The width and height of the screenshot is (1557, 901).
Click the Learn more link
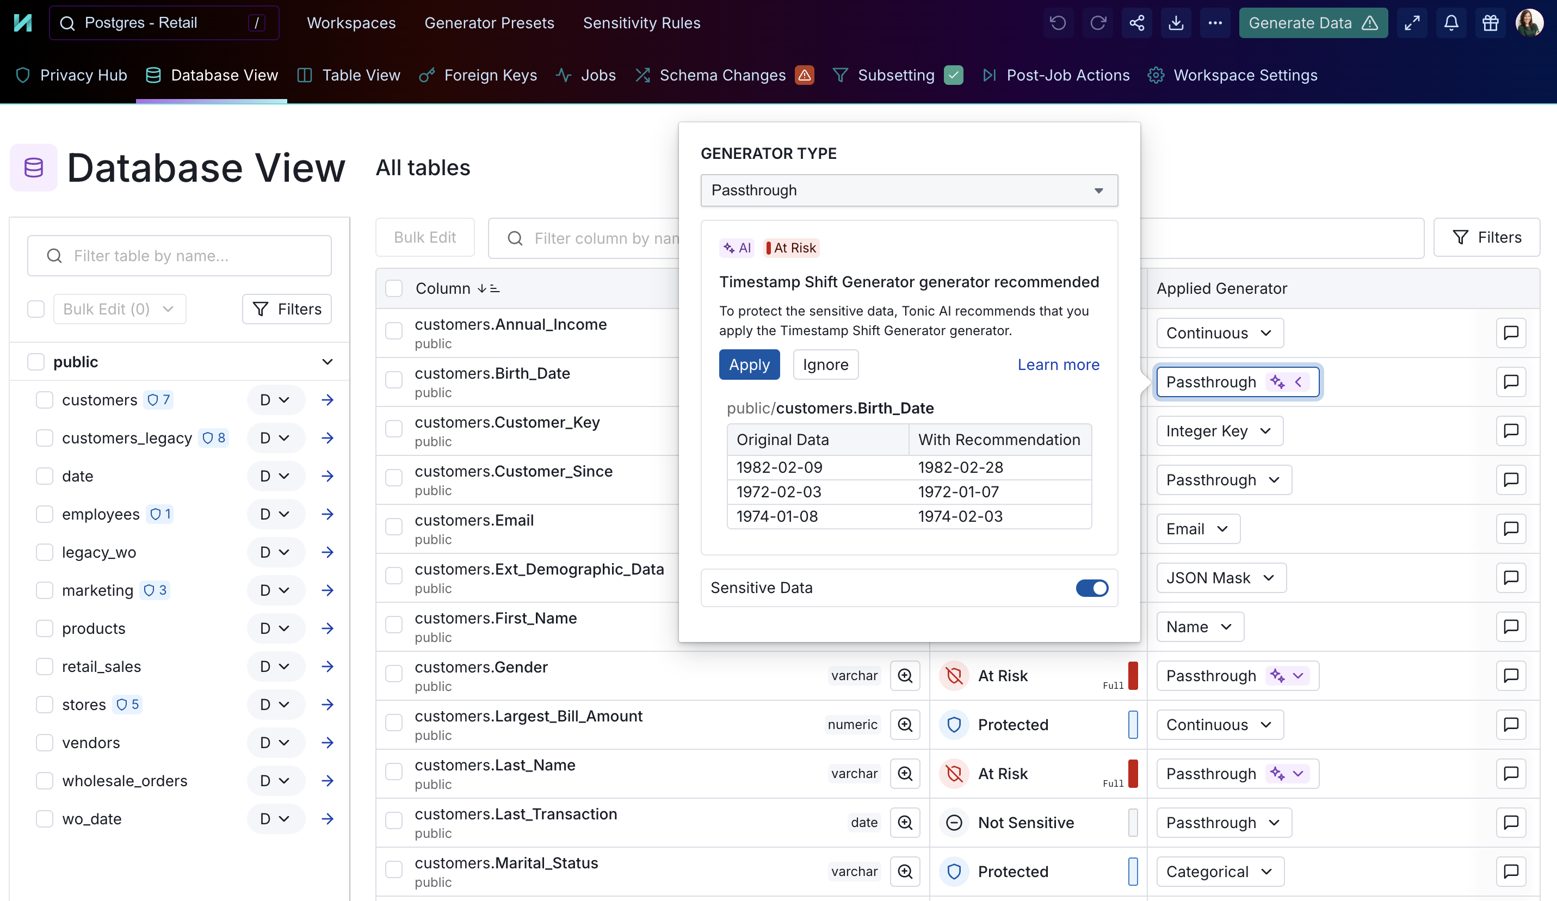[1058, 365]
